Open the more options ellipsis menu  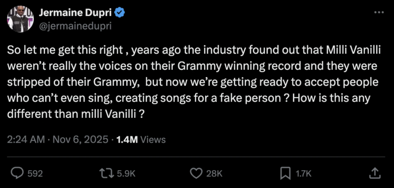(378, 12)
